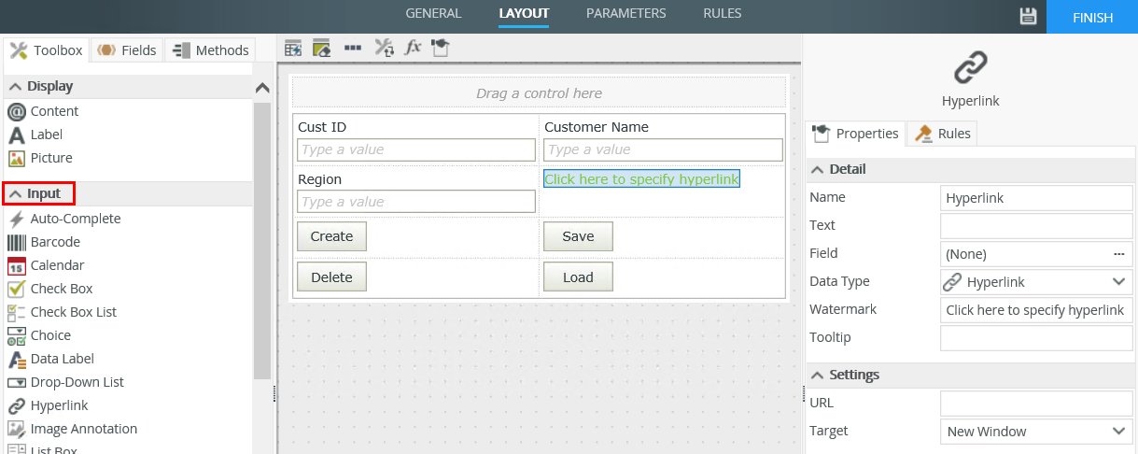Click the floppy disk save icon

[1027, 16]
